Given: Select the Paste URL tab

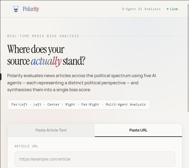Looking at the screenshot, I should (138, 130).
